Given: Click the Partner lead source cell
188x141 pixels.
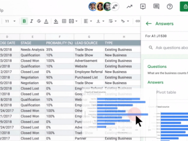Looking at the screenshot, I should tap(89, 138).
